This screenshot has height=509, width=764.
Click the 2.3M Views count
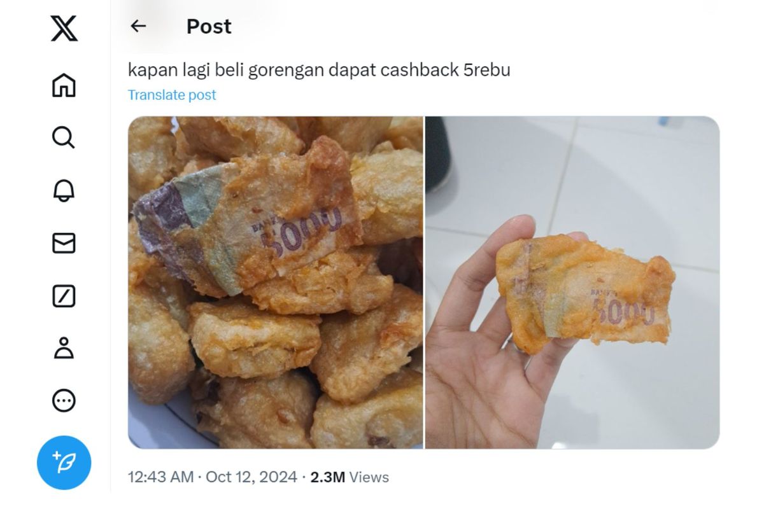[x=350, y=477]
